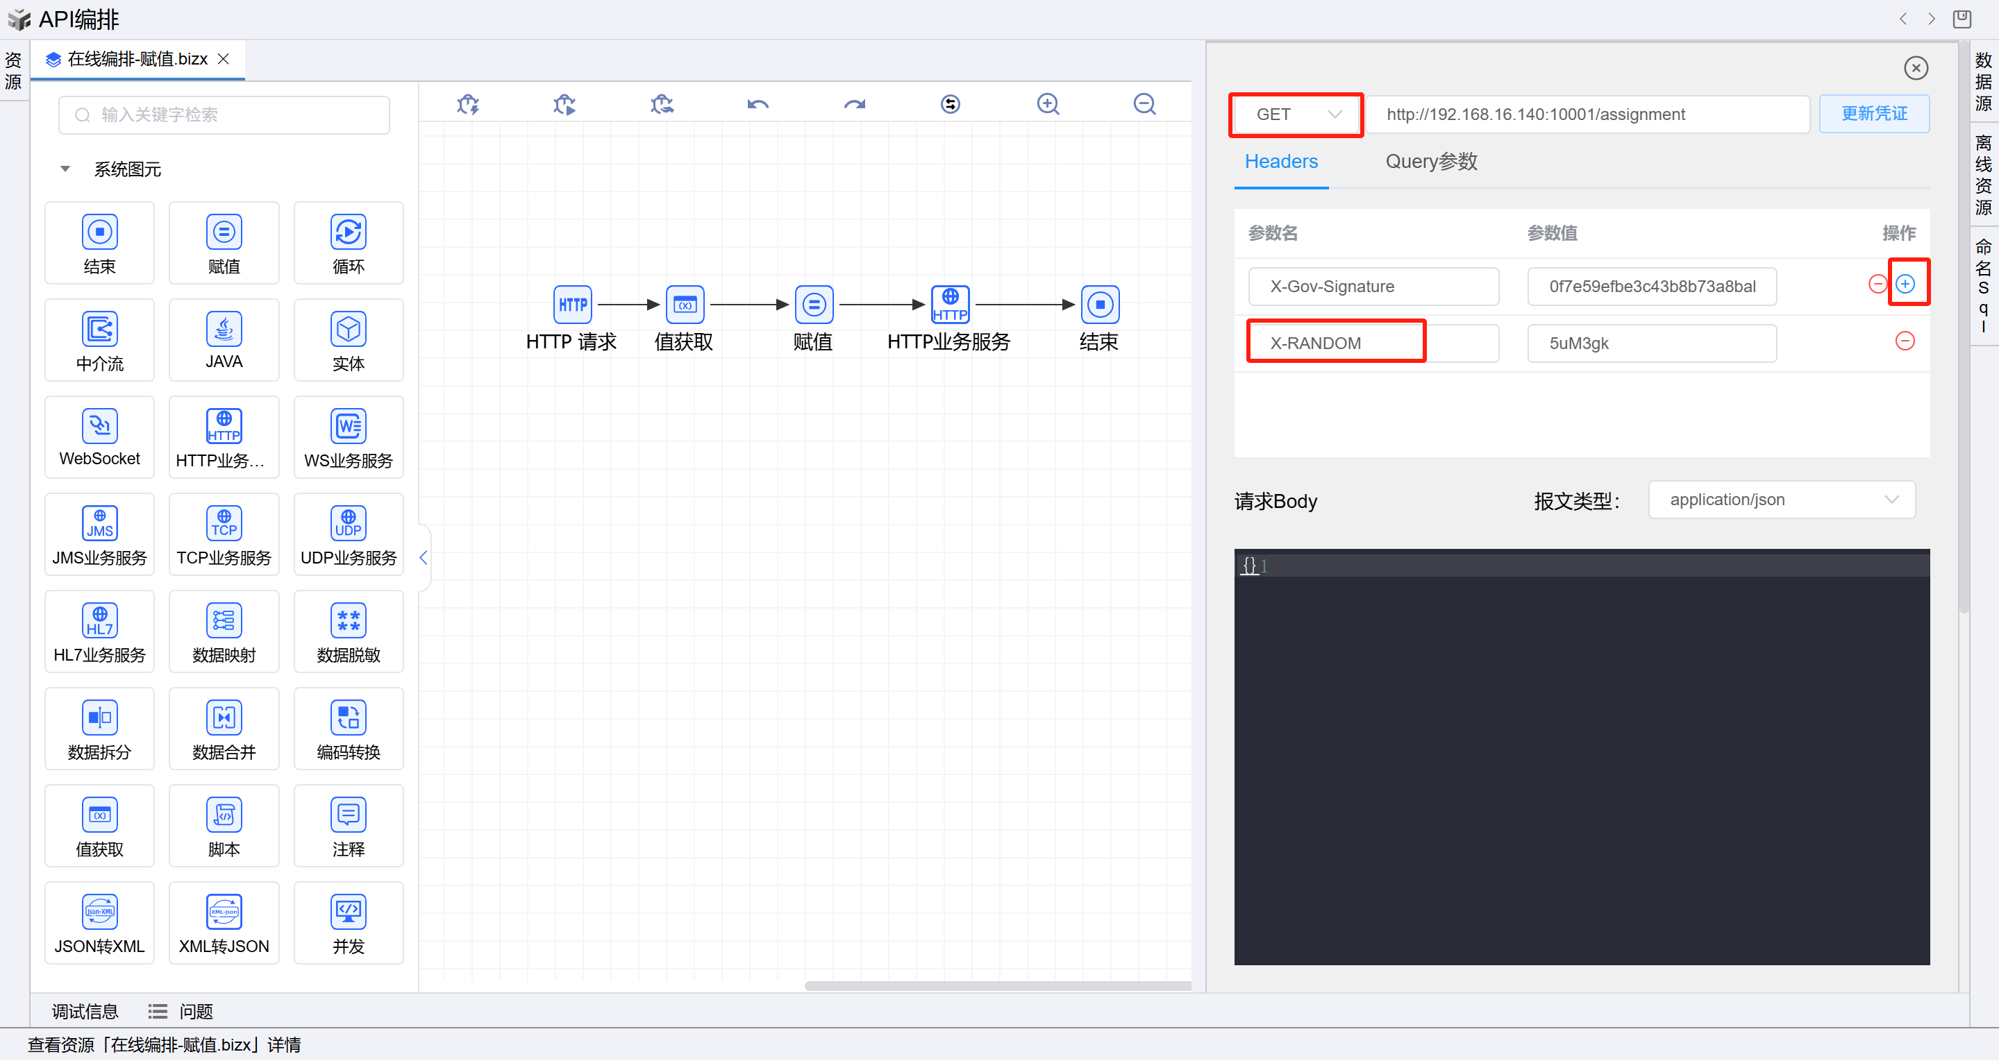Screen dimensions: 1999x1061
Task: Collapse the 系统图元 tree section
Action: point(65,169)
